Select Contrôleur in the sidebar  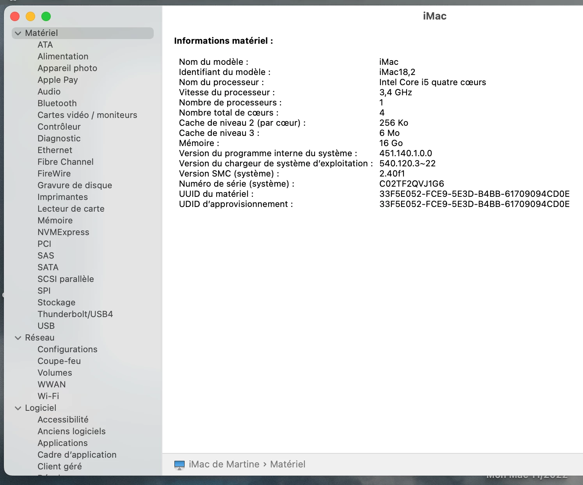pos(59,127)
